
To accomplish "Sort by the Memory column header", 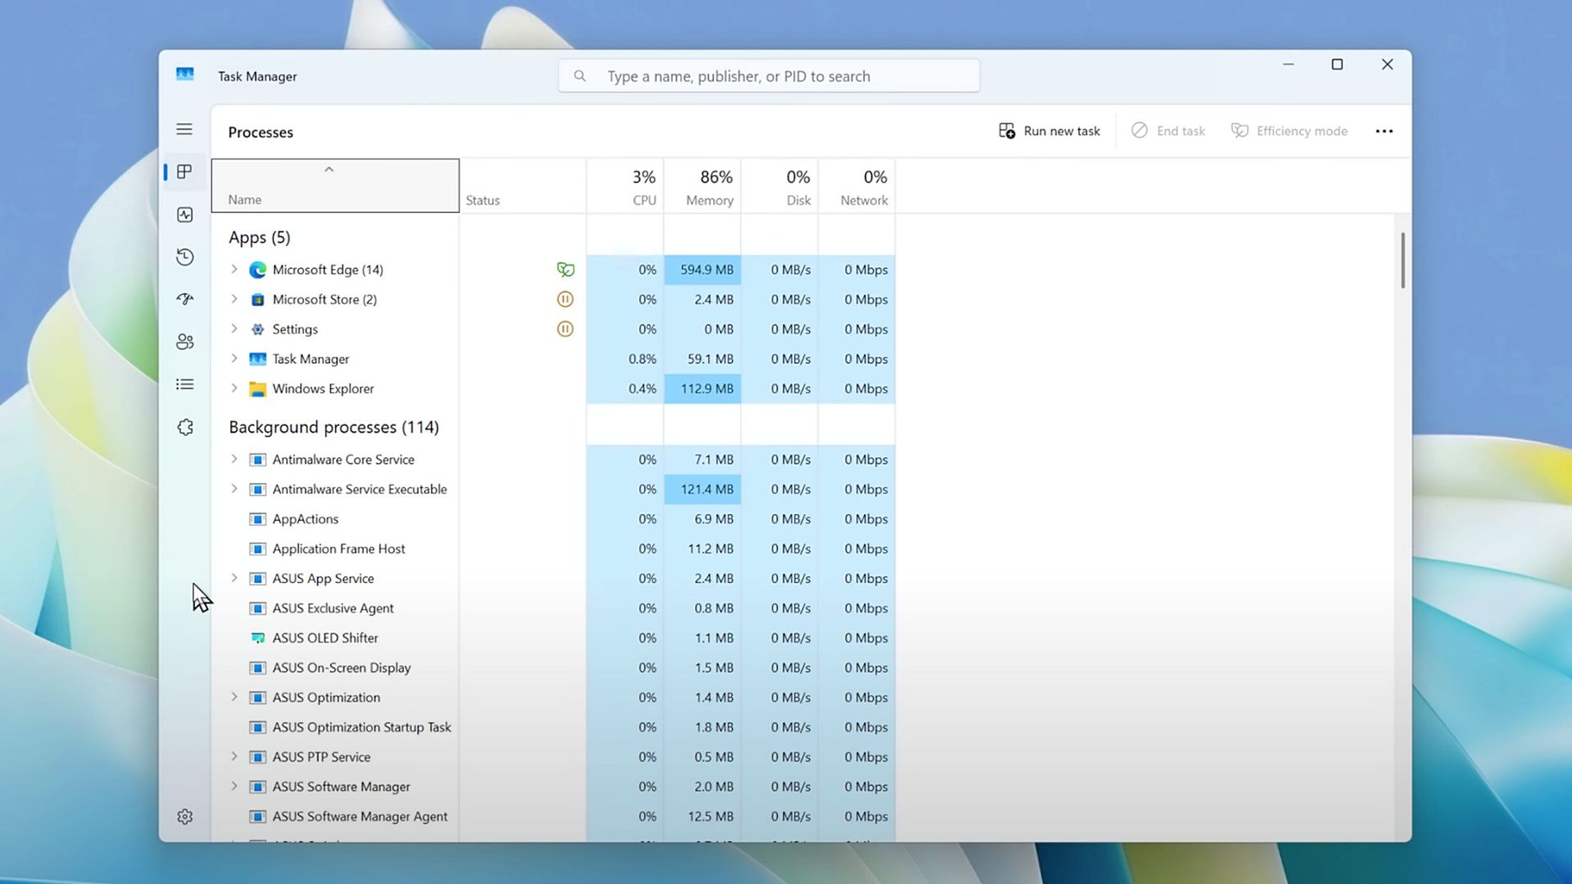I will (702, 186).
